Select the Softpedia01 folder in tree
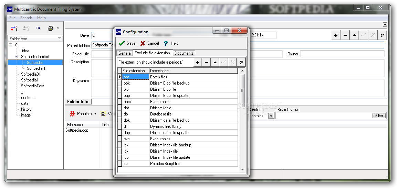The height and width of the screenshot is (189, 398). (x=30, y=74)
